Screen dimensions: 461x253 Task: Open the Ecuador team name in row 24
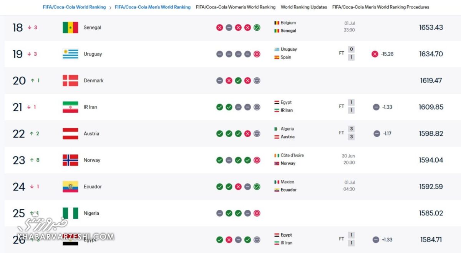93,187
